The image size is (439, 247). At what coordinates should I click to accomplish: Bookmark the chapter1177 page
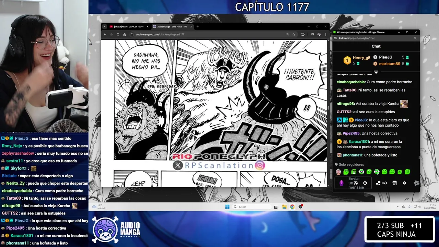pyautogui.click(x=294, y=34)
